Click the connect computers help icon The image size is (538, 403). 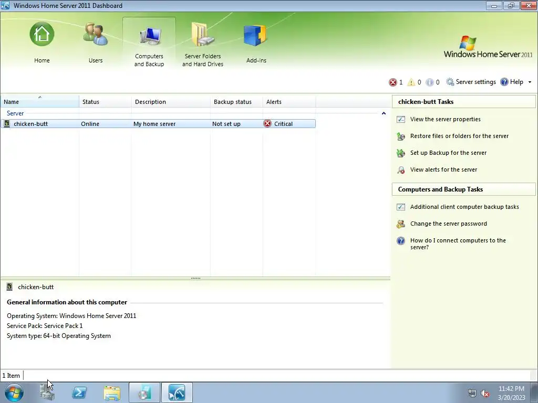tap(401, 240)
